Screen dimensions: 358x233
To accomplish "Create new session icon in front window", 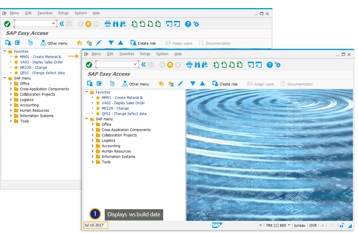I will [251, 65].
